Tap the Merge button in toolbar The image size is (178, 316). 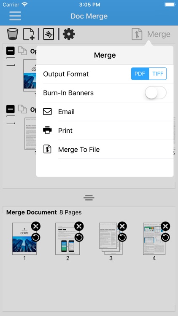pos(151,34)
